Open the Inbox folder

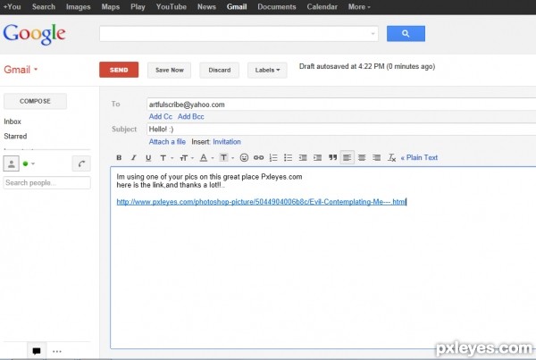point(13,121)
